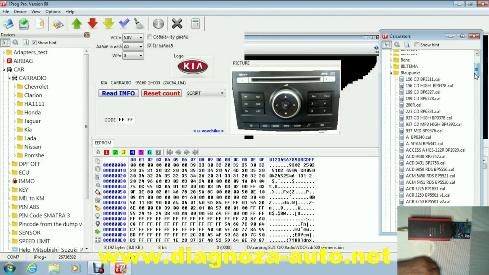The image size is (489, 275).
Task: Open the VCC 5.0V dropdown
Action: coord(133,37)
